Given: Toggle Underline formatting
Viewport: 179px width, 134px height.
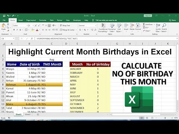Looking at the screenshot, I should pyautogui.click(x=20, y=30).
